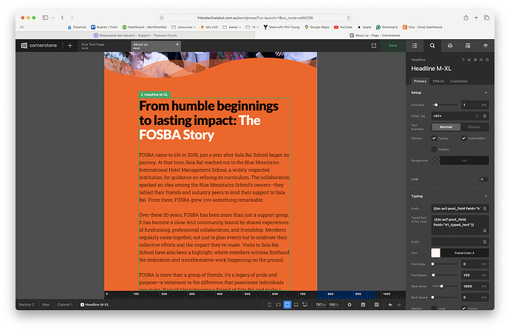The image size is (510, 330).
Task: Select highlighted medium tablet breakpoint icon
Action: click(288, 305)
